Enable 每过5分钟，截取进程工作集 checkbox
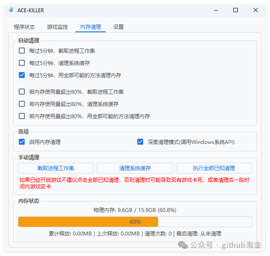Image resolution: width=270 pixels, height=256 pixels. click(22, 51)
